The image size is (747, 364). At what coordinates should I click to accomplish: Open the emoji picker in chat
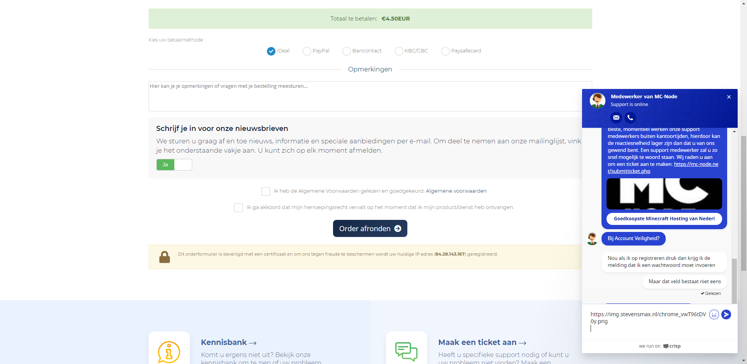click(x=714, y=315)
